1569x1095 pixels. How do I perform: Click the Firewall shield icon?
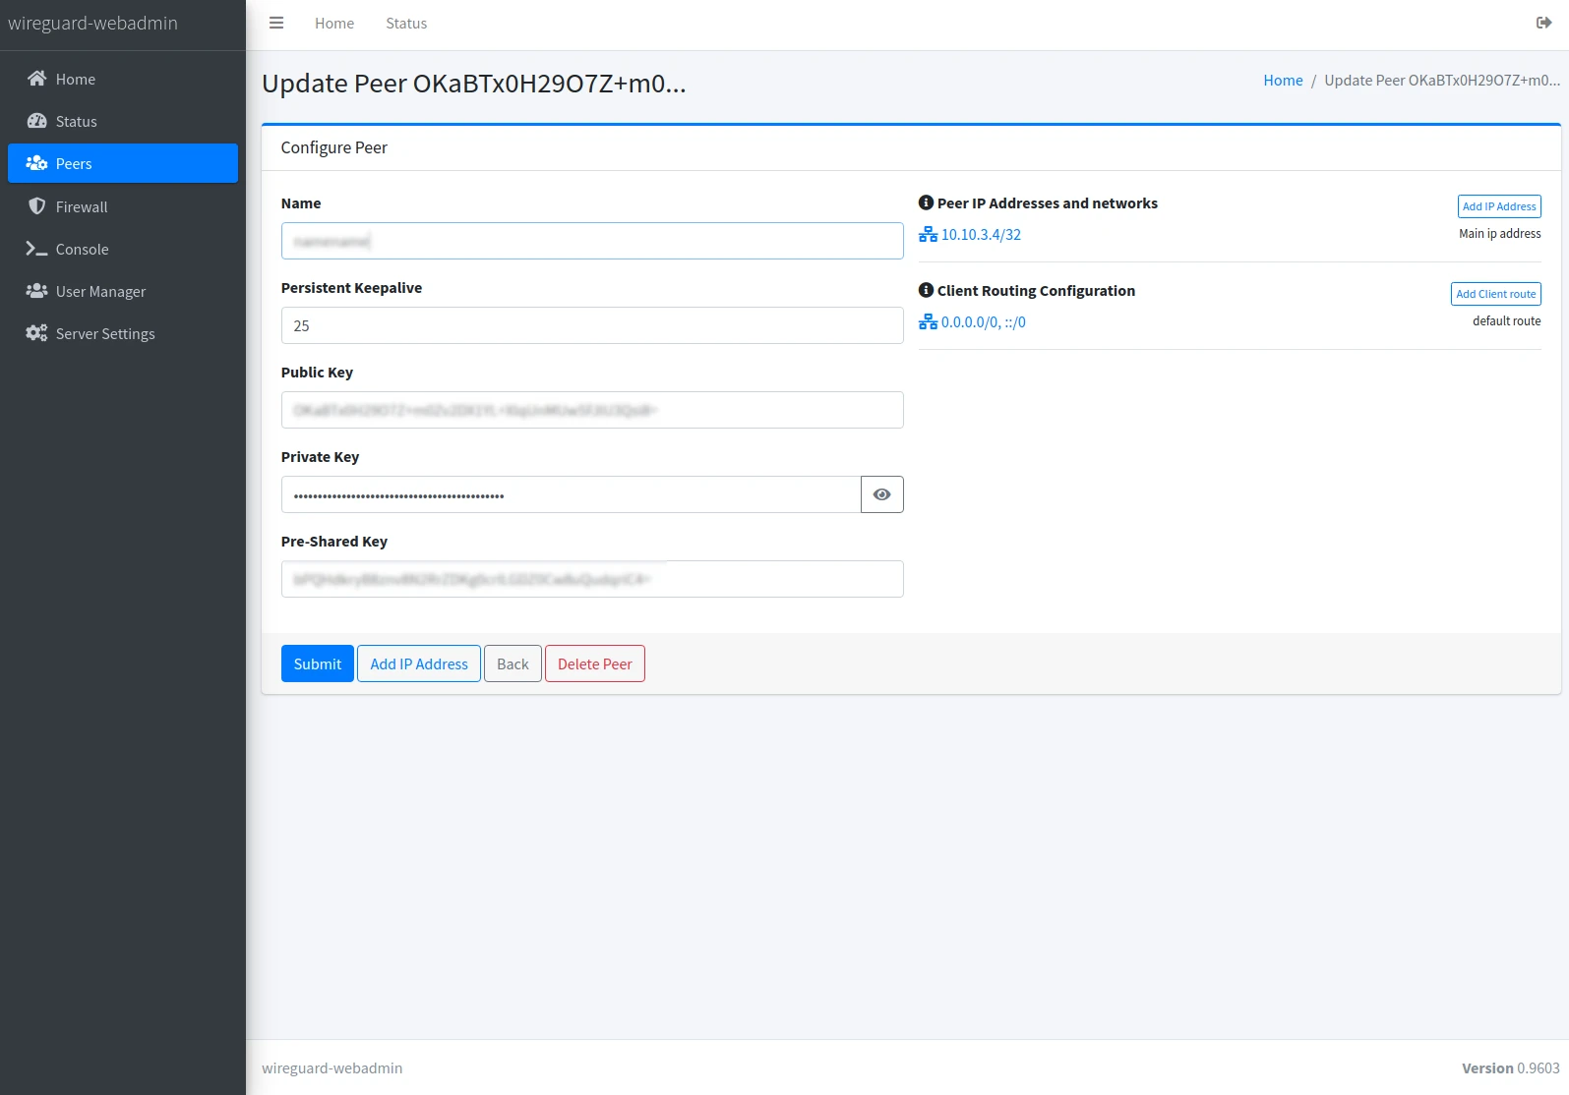pos(36,206)
